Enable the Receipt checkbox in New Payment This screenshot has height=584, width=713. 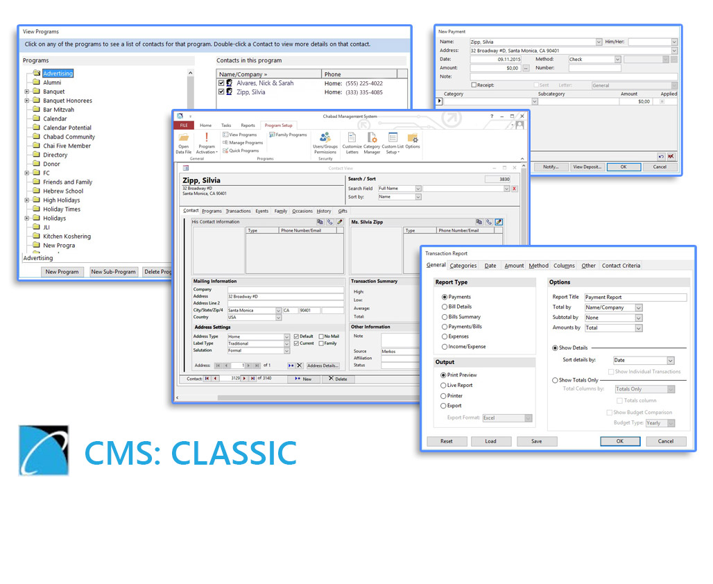[474, 85]
